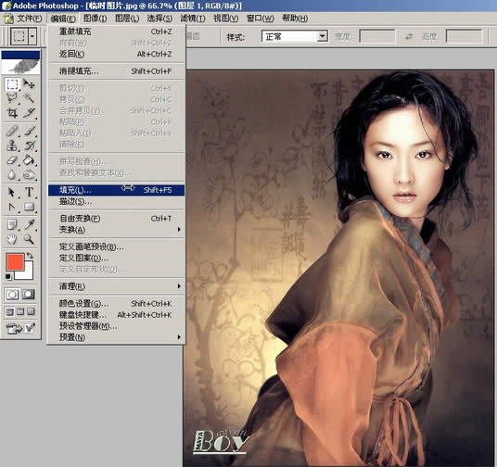Select the Crop tool
497x467 pixels.
click(12, 112)
